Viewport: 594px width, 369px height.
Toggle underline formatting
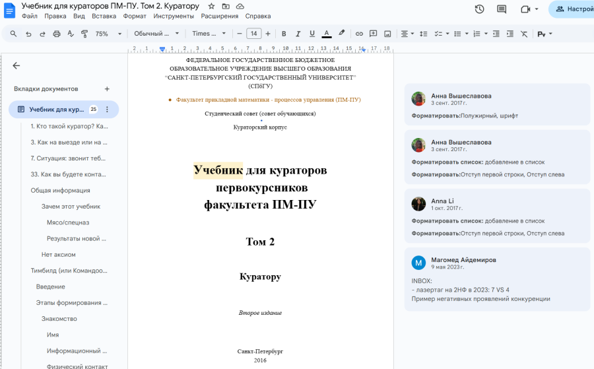coord(312,34)
